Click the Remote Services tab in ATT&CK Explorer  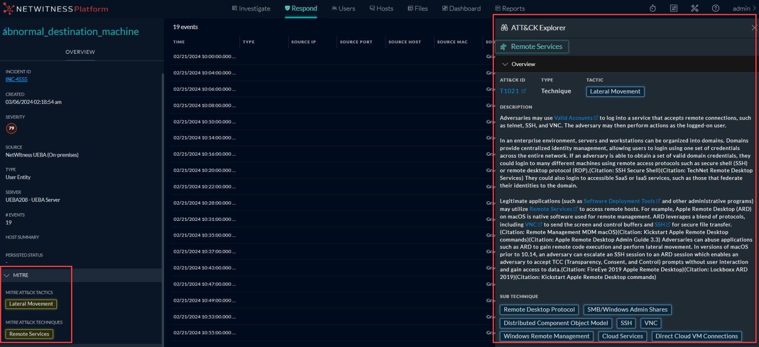532,47
